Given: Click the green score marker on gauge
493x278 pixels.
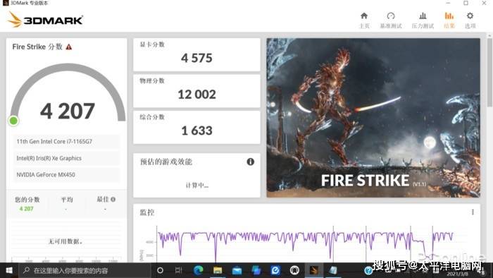Looking at the screenshot, I should tap(13, 121).
